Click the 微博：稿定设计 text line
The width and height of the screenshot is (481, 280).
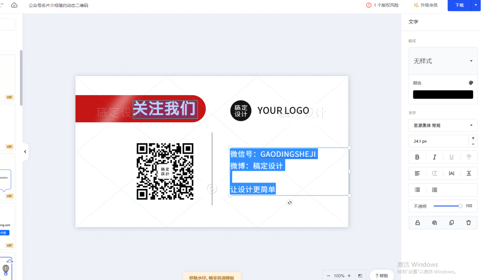click(257, 166)
